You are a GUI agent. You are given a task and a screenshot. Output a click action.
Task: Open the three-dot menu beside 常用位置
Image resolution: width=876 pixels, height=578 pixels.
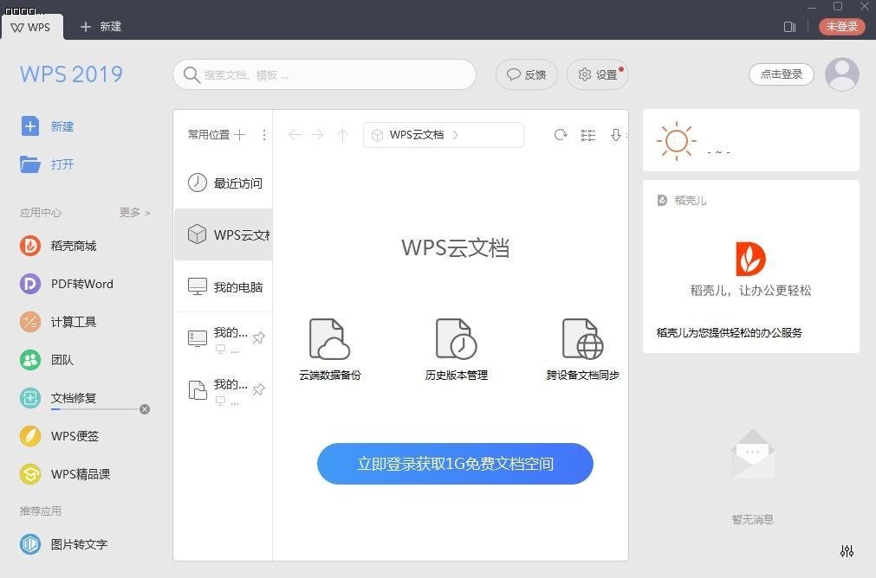(x=263, y=134)
